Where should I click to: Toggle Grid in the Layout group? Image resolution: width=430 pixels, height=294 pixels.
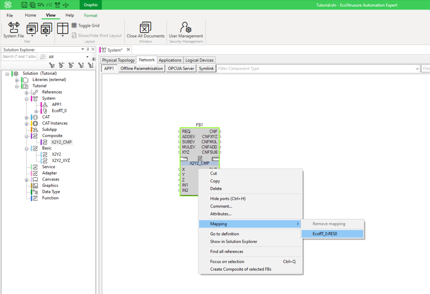(85, 25)
